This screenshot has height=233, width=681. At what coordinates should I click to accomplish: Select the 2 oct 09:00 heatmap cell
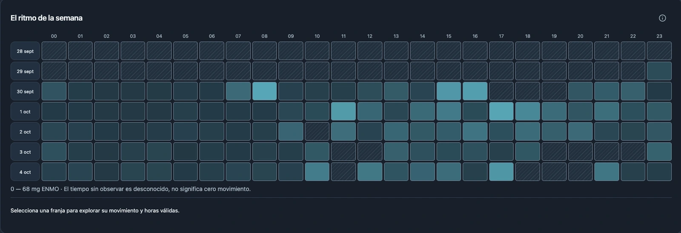291,132
